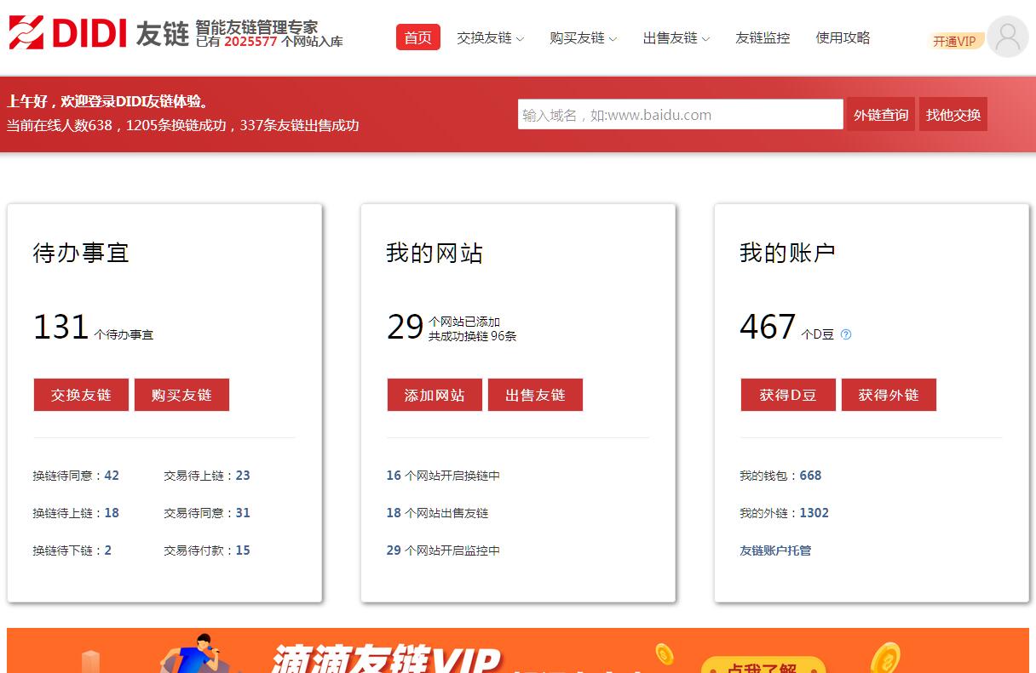Expand the 交换友链 dropdown menu

point(490,38)
